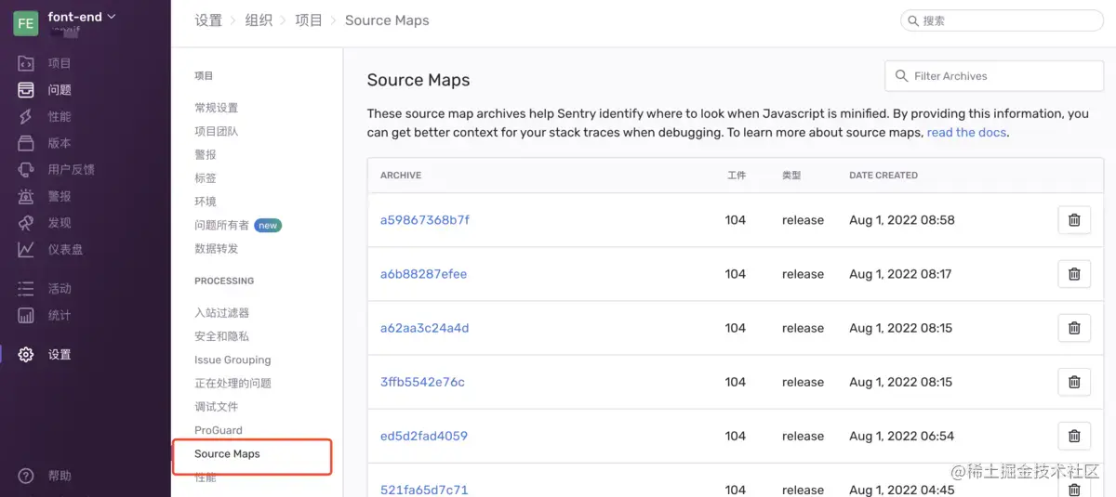The image size is (1116, 497).
Task: Open the Projects icon in sidebar
Action: (x=26, y=63)
